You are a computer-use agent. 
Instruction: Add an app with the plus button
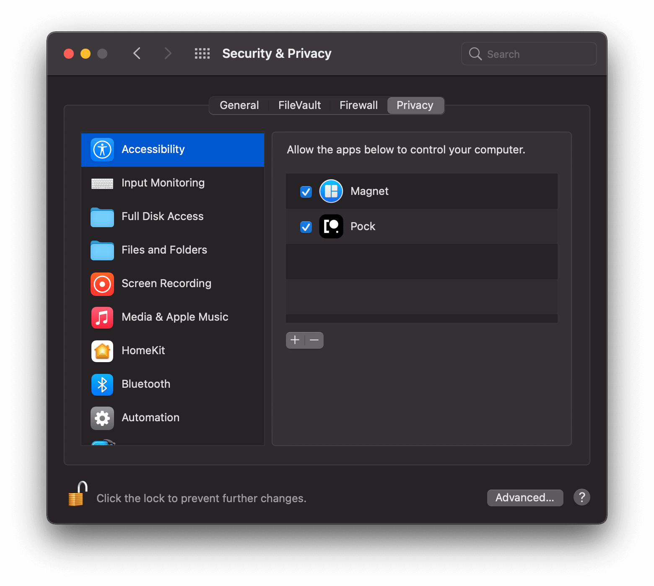(x=295, y=340)
